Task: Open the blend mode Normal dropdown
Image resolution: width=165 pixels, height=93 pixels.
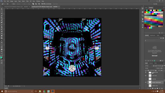Action: [x=150, y=68]
